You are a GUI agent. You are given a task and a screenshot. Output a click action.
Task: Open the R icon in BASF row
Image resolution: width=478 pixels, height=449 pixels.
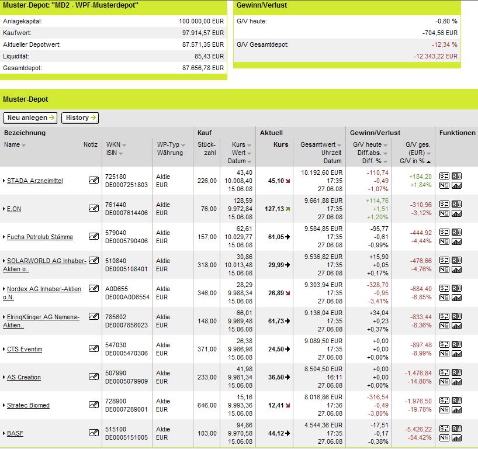(x=456, y=429)
